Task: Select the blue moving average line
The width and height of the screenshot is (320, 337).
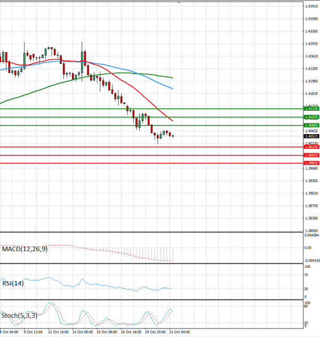Action: pos(151,78)
